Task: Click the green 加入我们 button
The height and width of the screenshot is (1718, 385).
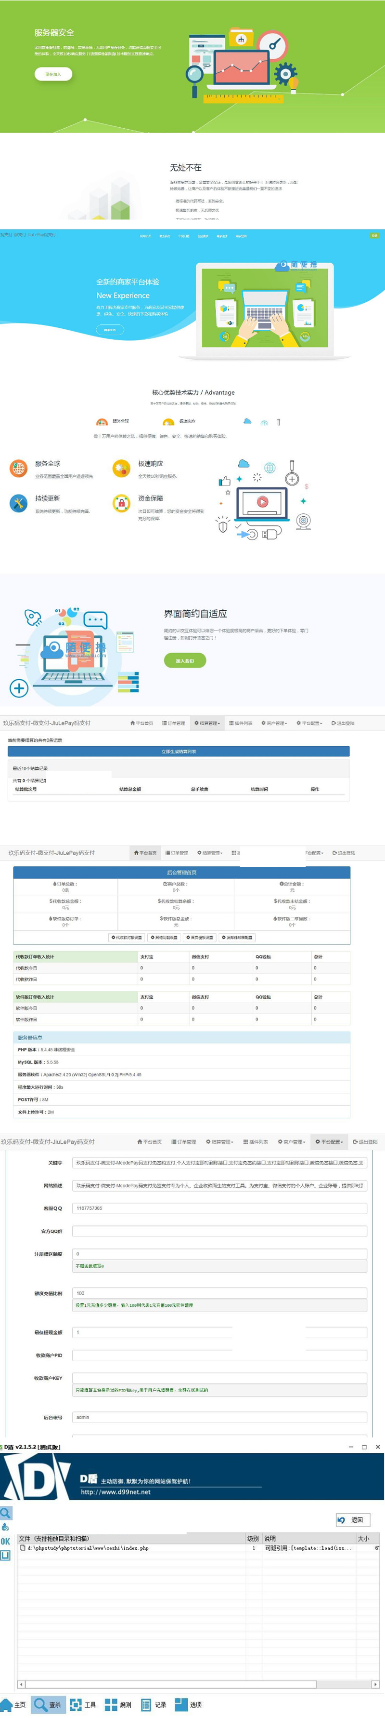Action: tap(184, 660)
